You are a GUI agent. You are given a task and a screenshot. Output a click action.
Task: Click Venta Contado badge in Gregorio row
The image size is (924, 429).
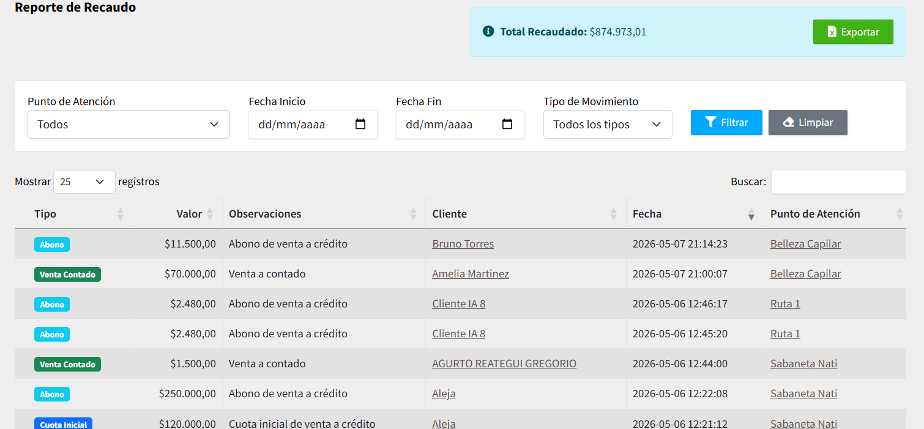[x=67, y=364]
